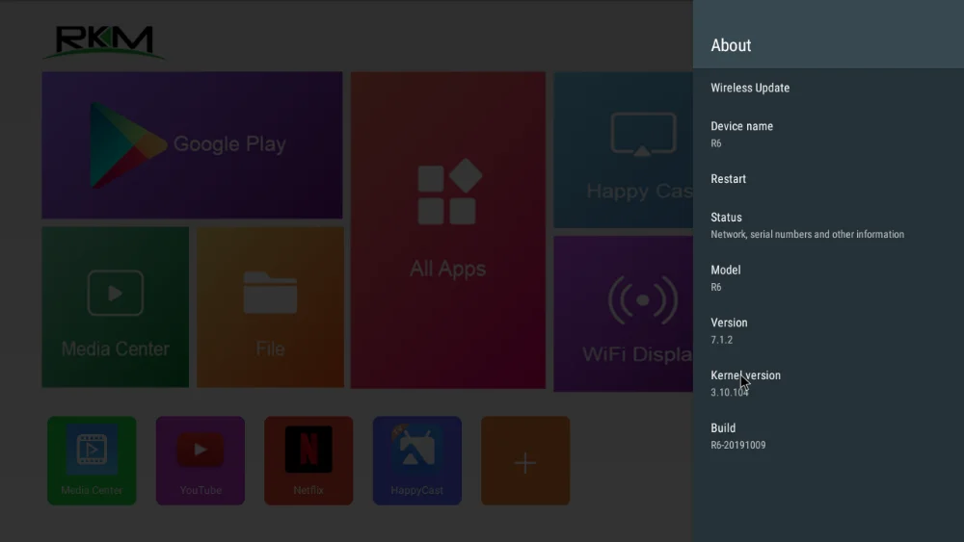Select the Kernel version entry
This screenshot has height=542, width=964.
click(x=828, y=383)
